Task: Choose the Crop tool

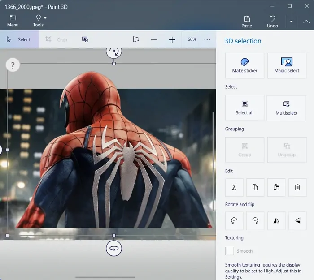Action: (56, 39)
